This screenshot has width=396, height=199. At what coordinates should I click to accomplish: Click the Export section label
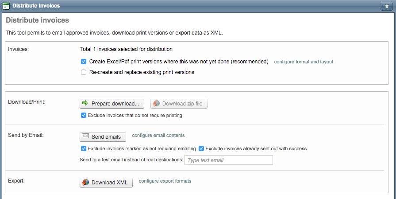tap(16, 181)
